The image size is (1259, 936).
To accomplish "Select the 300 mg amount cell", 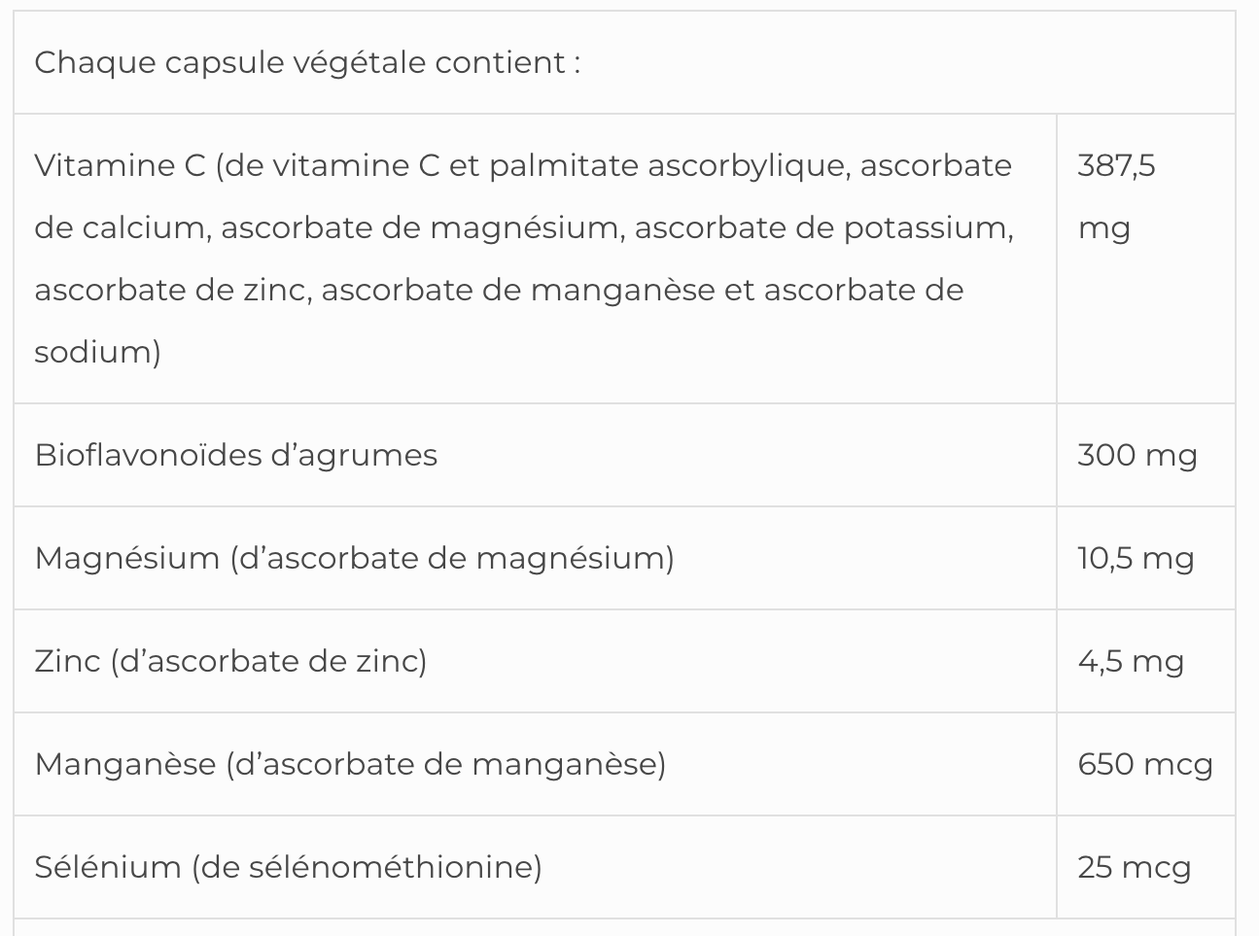I will coord(1137,455).
